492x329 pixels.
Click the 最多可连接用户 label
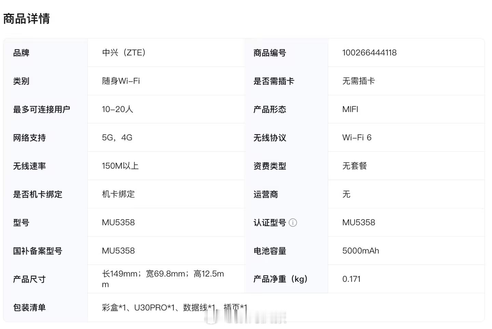coord(42,109)
